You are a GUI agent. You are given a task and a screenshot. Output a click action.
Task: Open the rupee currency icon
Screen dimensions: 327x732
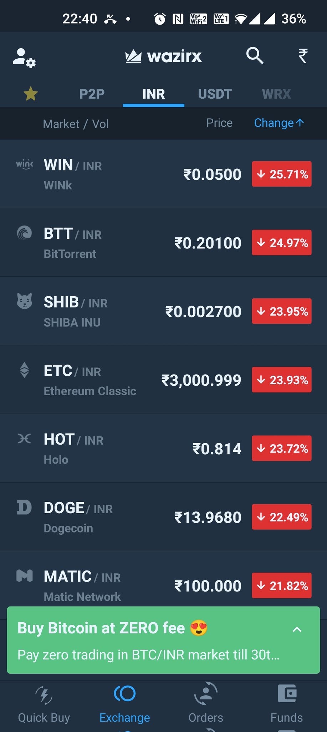pos(303,56)
